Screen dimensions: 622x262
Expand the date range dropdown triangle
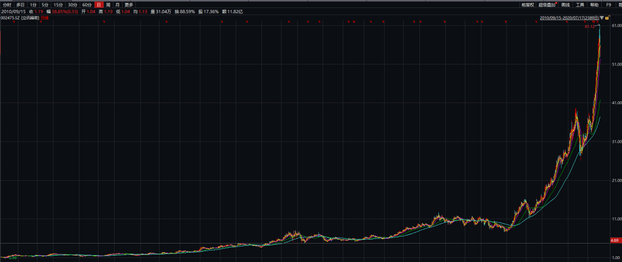point(602,18)
